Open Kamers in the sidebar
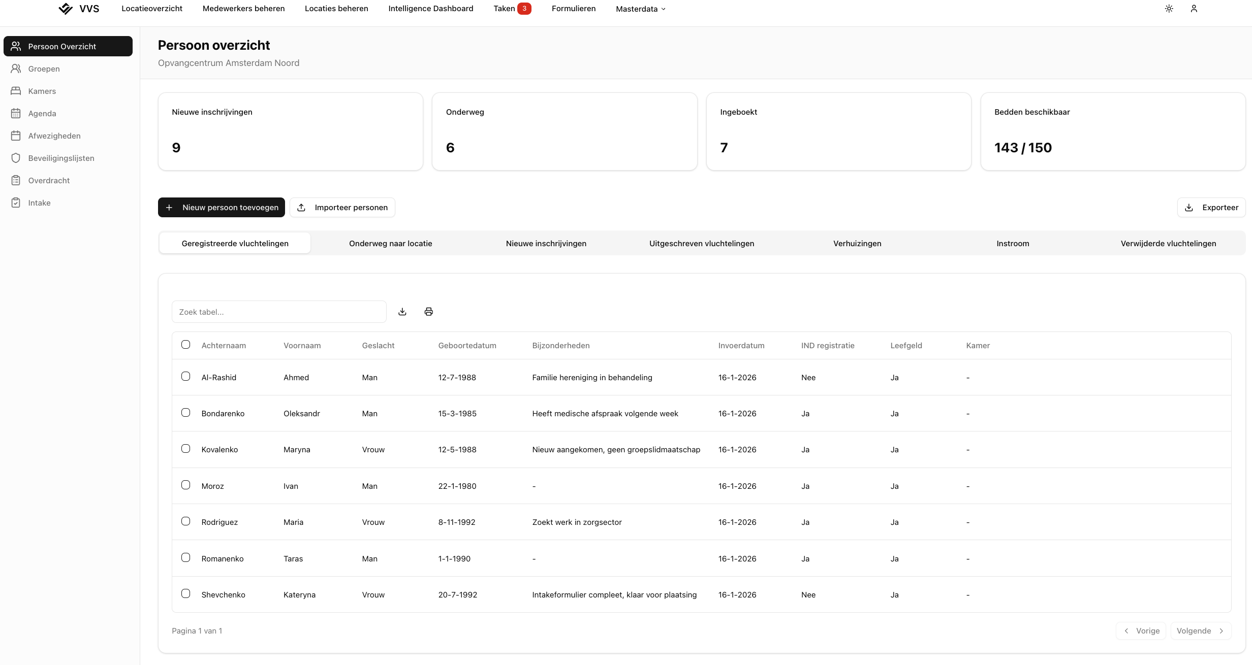The height and width of the screenshot is (665, 1252). (42, 91)
